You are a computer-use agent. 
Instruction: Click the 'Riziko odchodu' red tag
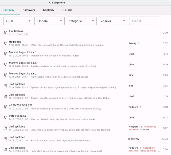[148, 151]
